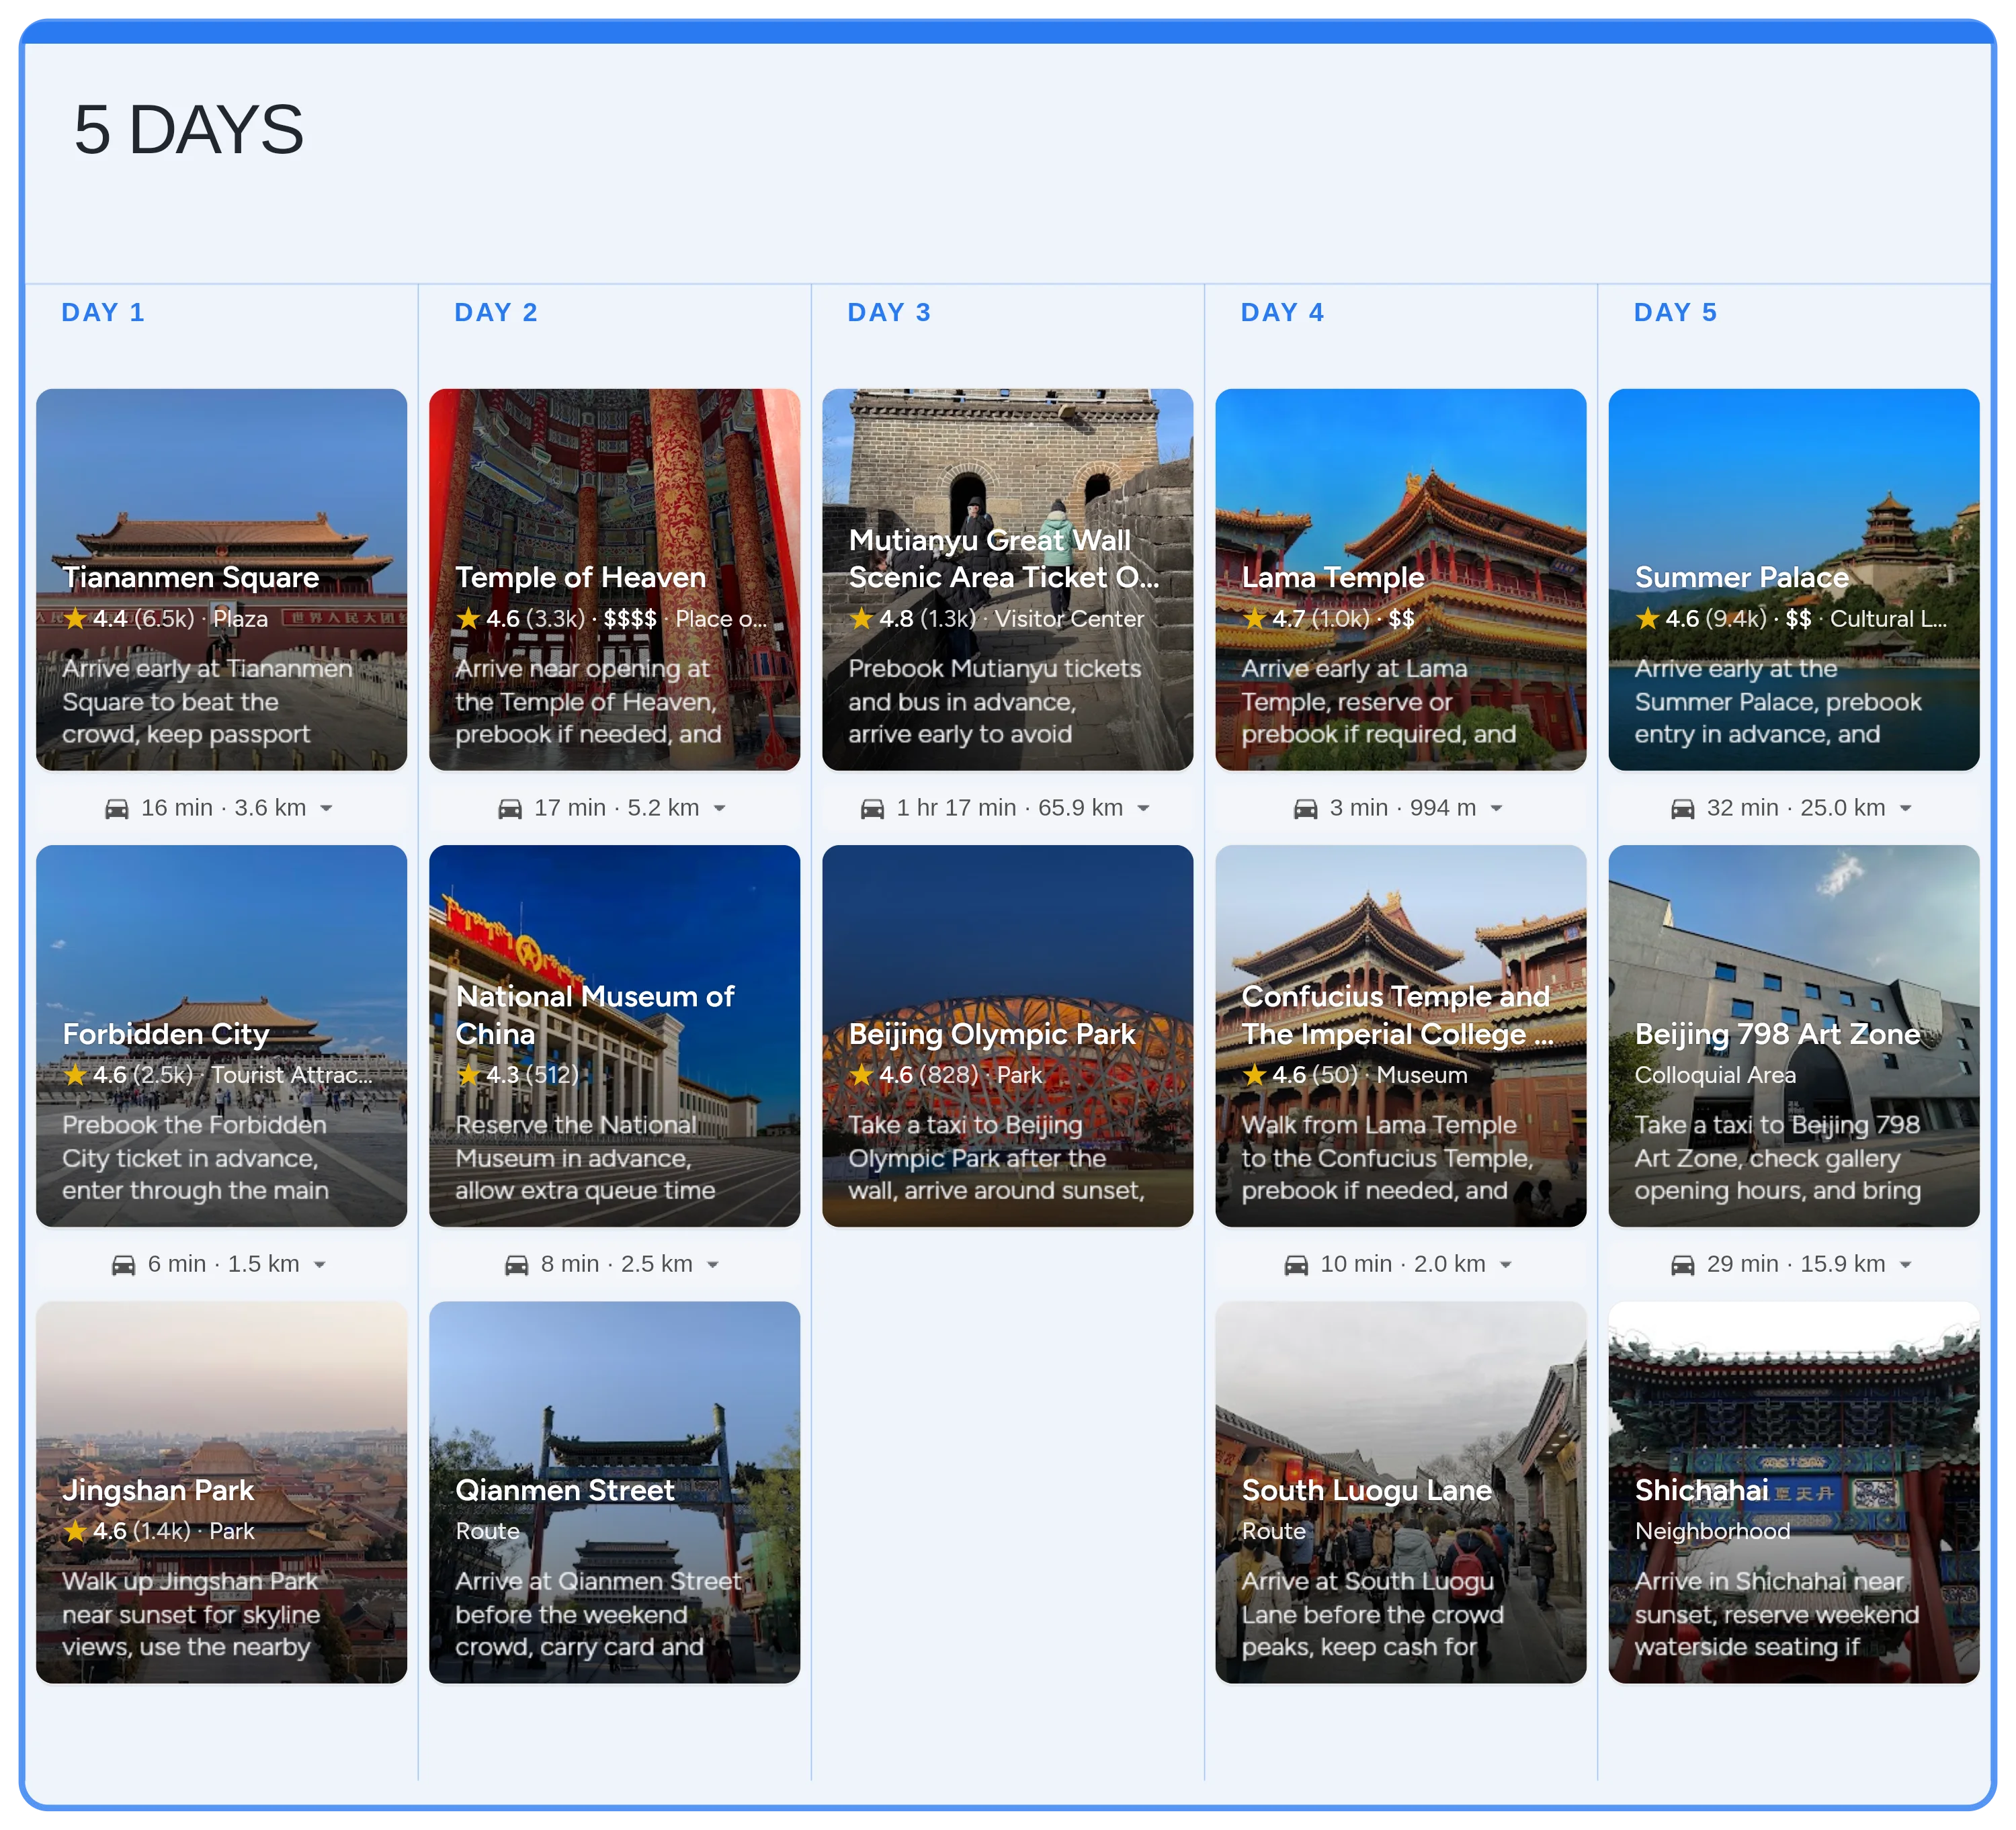Click car icon beside 29 min 15.9 km
This screenshot has height=1830, width=2016.
[1682, 1265]
